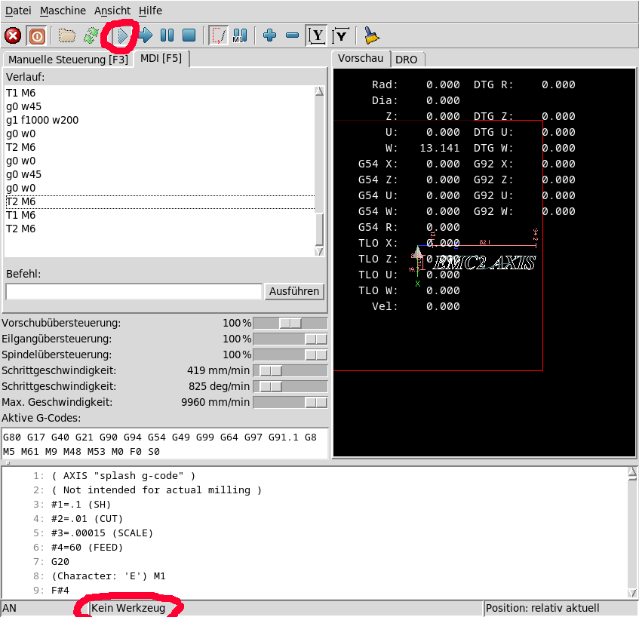Open the Ansicht menu
The image size is (639, 617).
pos(112,11)
